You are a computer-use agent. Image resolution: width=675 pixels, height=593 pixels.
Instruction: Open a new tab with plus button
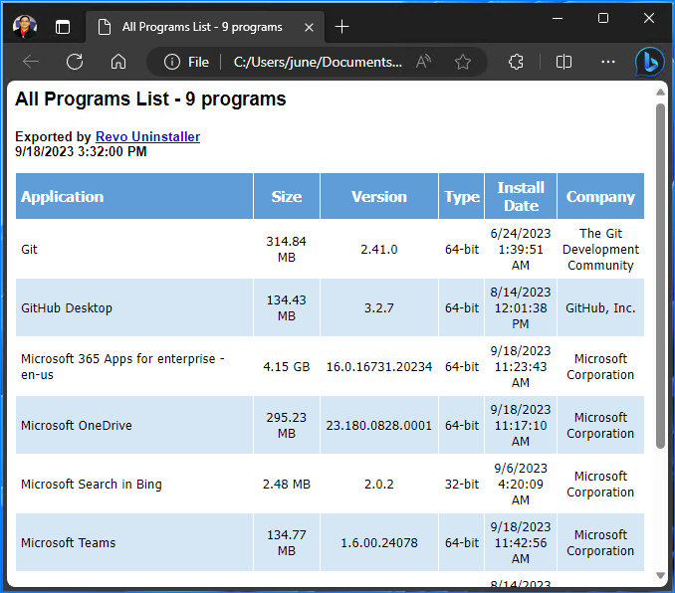(341, 27)
